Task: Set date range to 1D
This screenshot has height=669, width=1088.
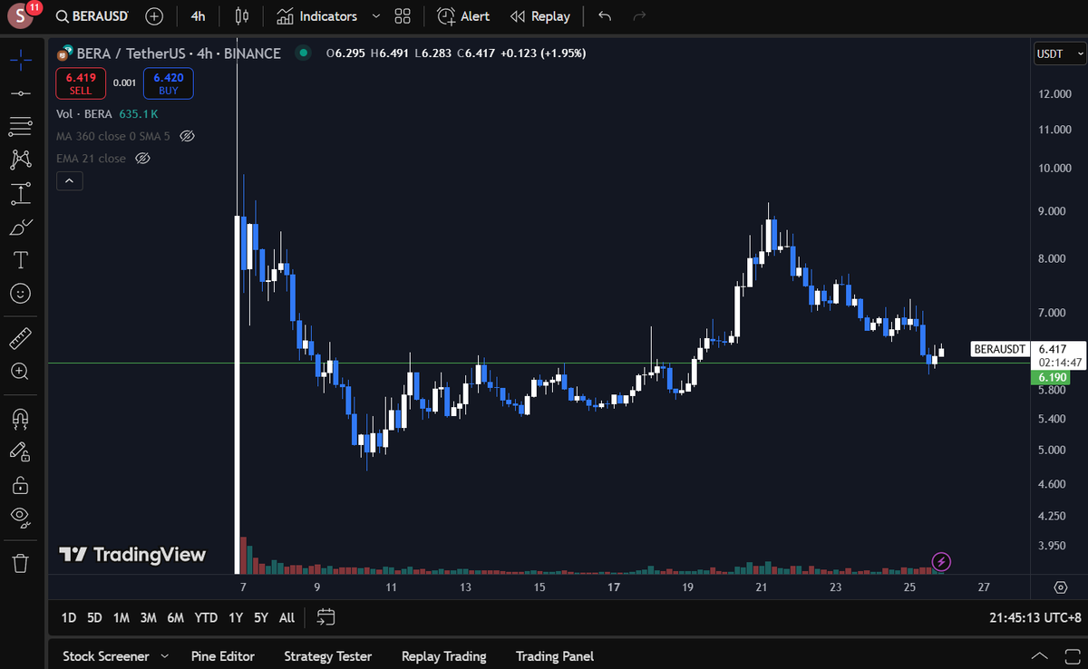Action: [69, 617]
